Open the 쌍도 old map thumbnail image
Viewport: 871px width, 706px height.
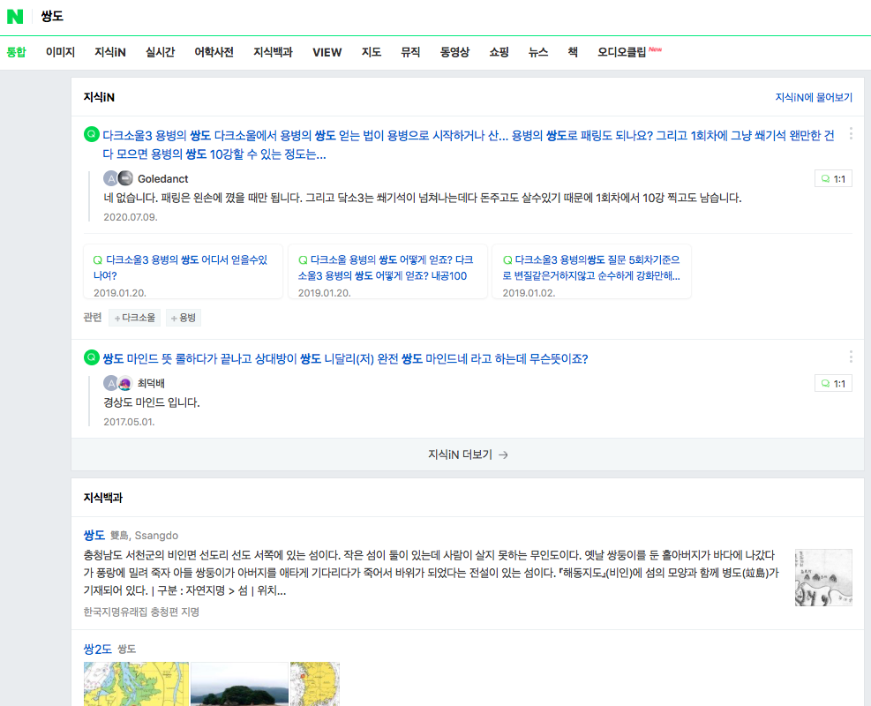(x=823, y=578)
